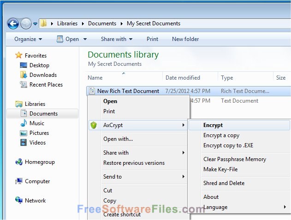Select the New Rich Text Document filename
This screenshot has height=220, width=291.
tap(128, 91)
